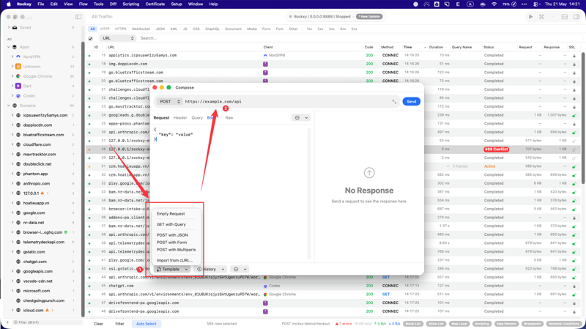
Task: Toggle Auto Select in bottom bar
Action: [x=146, y=324]
